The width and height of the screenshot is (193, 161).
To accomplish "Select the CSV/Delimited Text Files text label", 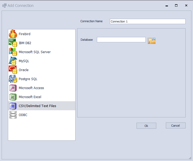I will (x=37, y=106).
